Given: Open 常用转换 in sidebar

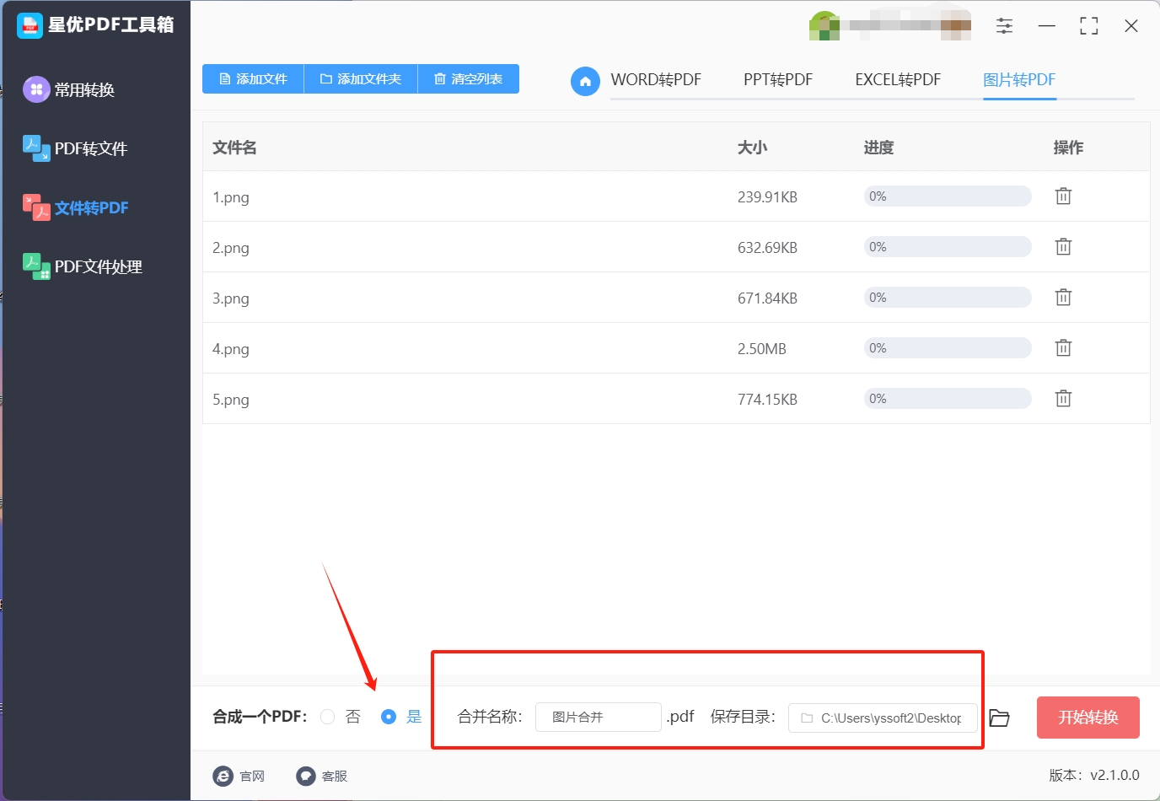Looking at the screenshot, I should pos(69,89).
